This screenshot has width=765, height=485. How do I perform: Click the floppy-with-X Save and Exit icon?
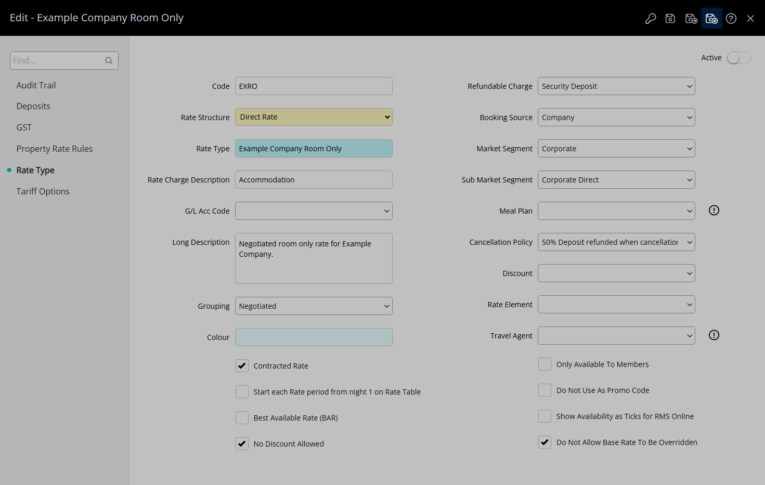(x=711, y=19)
